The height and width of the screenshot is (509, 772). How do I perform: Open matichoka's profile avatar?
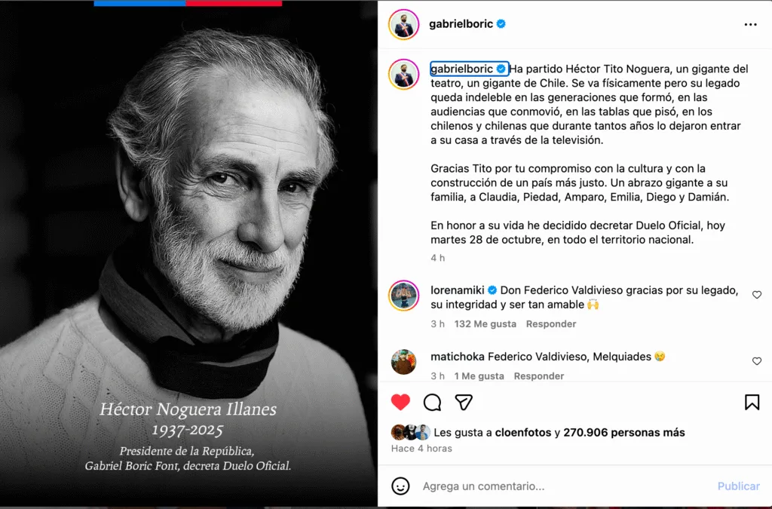coord(403,362)
